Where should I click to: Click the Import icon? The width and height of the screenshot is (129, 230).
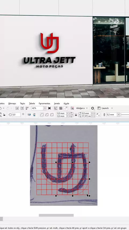(x=17, y=108)
